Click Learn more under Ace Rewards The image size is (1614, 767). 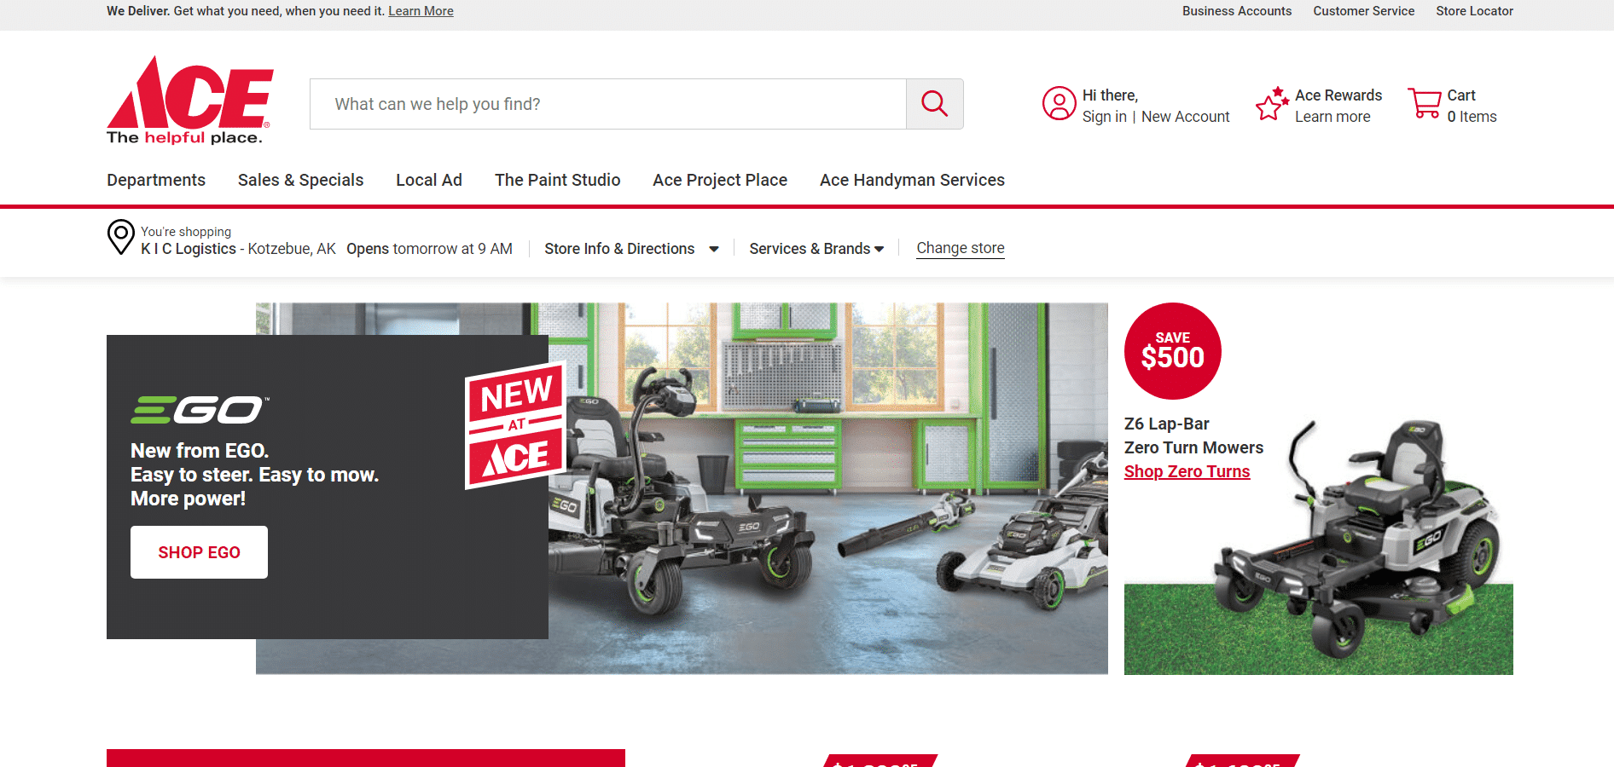1332,117
